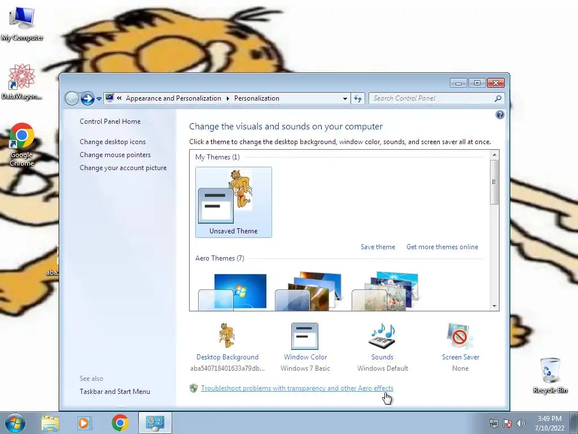Click the search magnifier icon
Viewport: 578px width, 434px height.
click(x=498, y=98)
